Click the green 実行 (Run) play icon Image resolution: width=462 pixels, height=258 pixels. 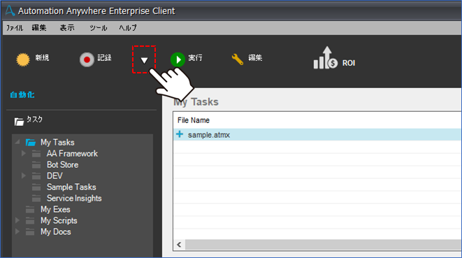(x=178, y=59)
